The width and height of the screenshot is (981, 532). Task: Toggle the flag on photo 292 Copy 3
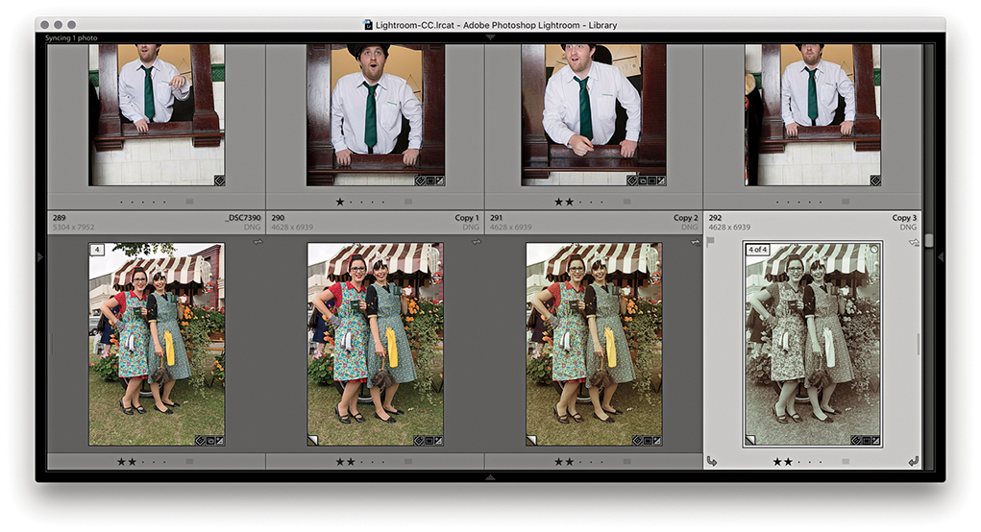coord(711,243)
